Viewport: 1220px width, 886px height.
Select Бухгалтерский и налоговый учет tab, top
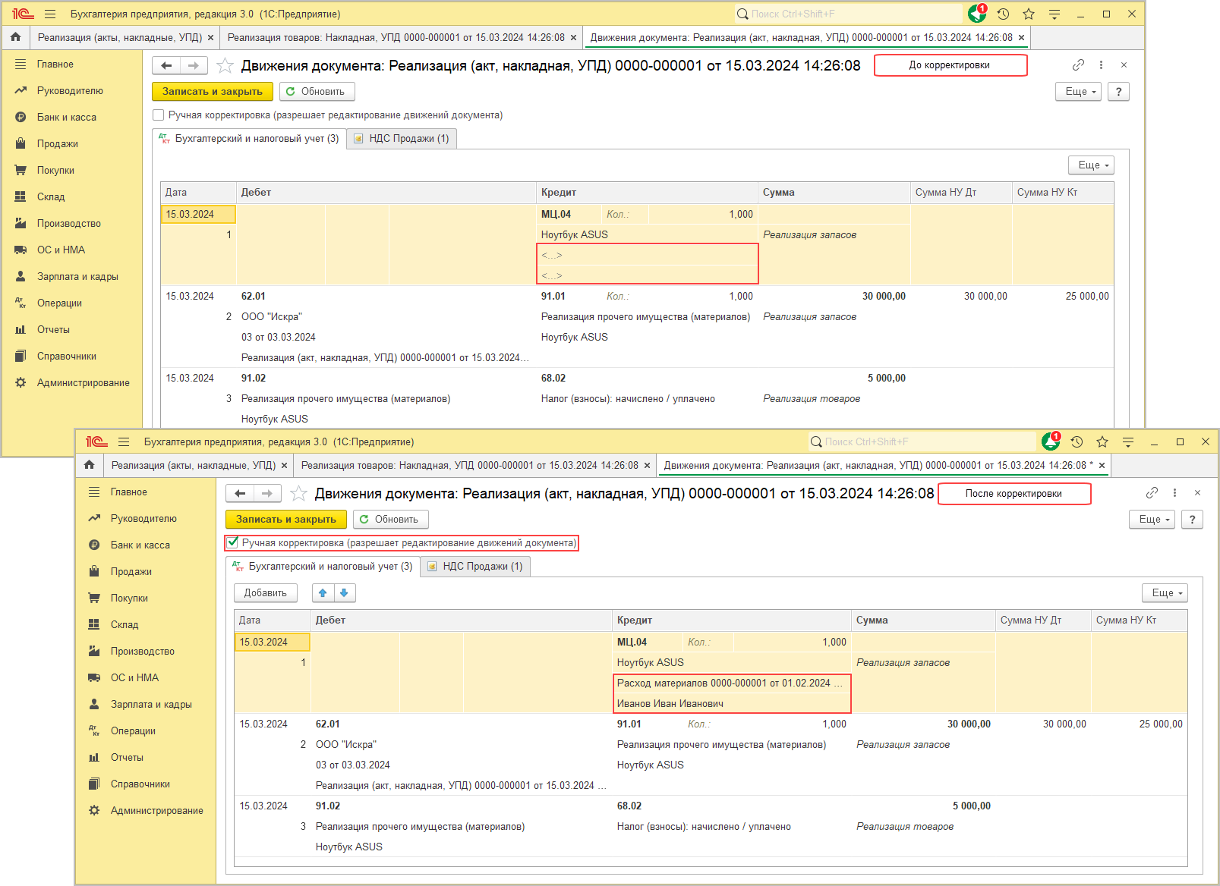click(249, 139)
